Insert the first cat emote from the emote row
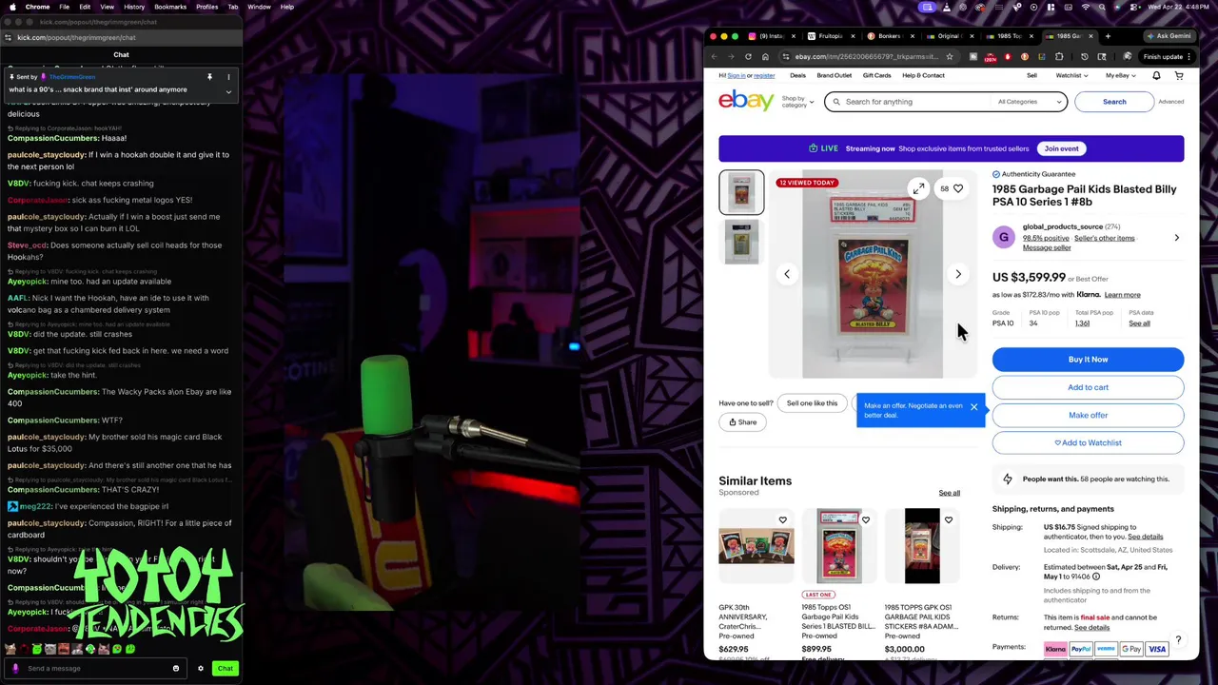This screenshot has height=685, width=1218. (10, 650)
